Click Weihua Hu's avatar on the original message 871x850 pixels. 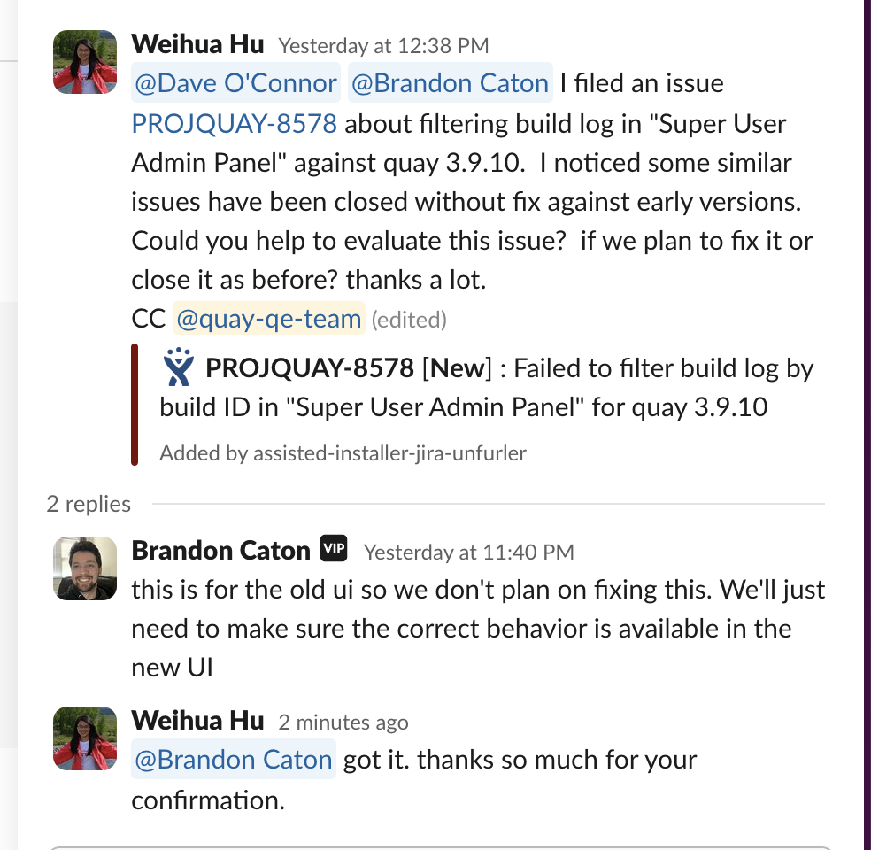(x=85, y=62)
